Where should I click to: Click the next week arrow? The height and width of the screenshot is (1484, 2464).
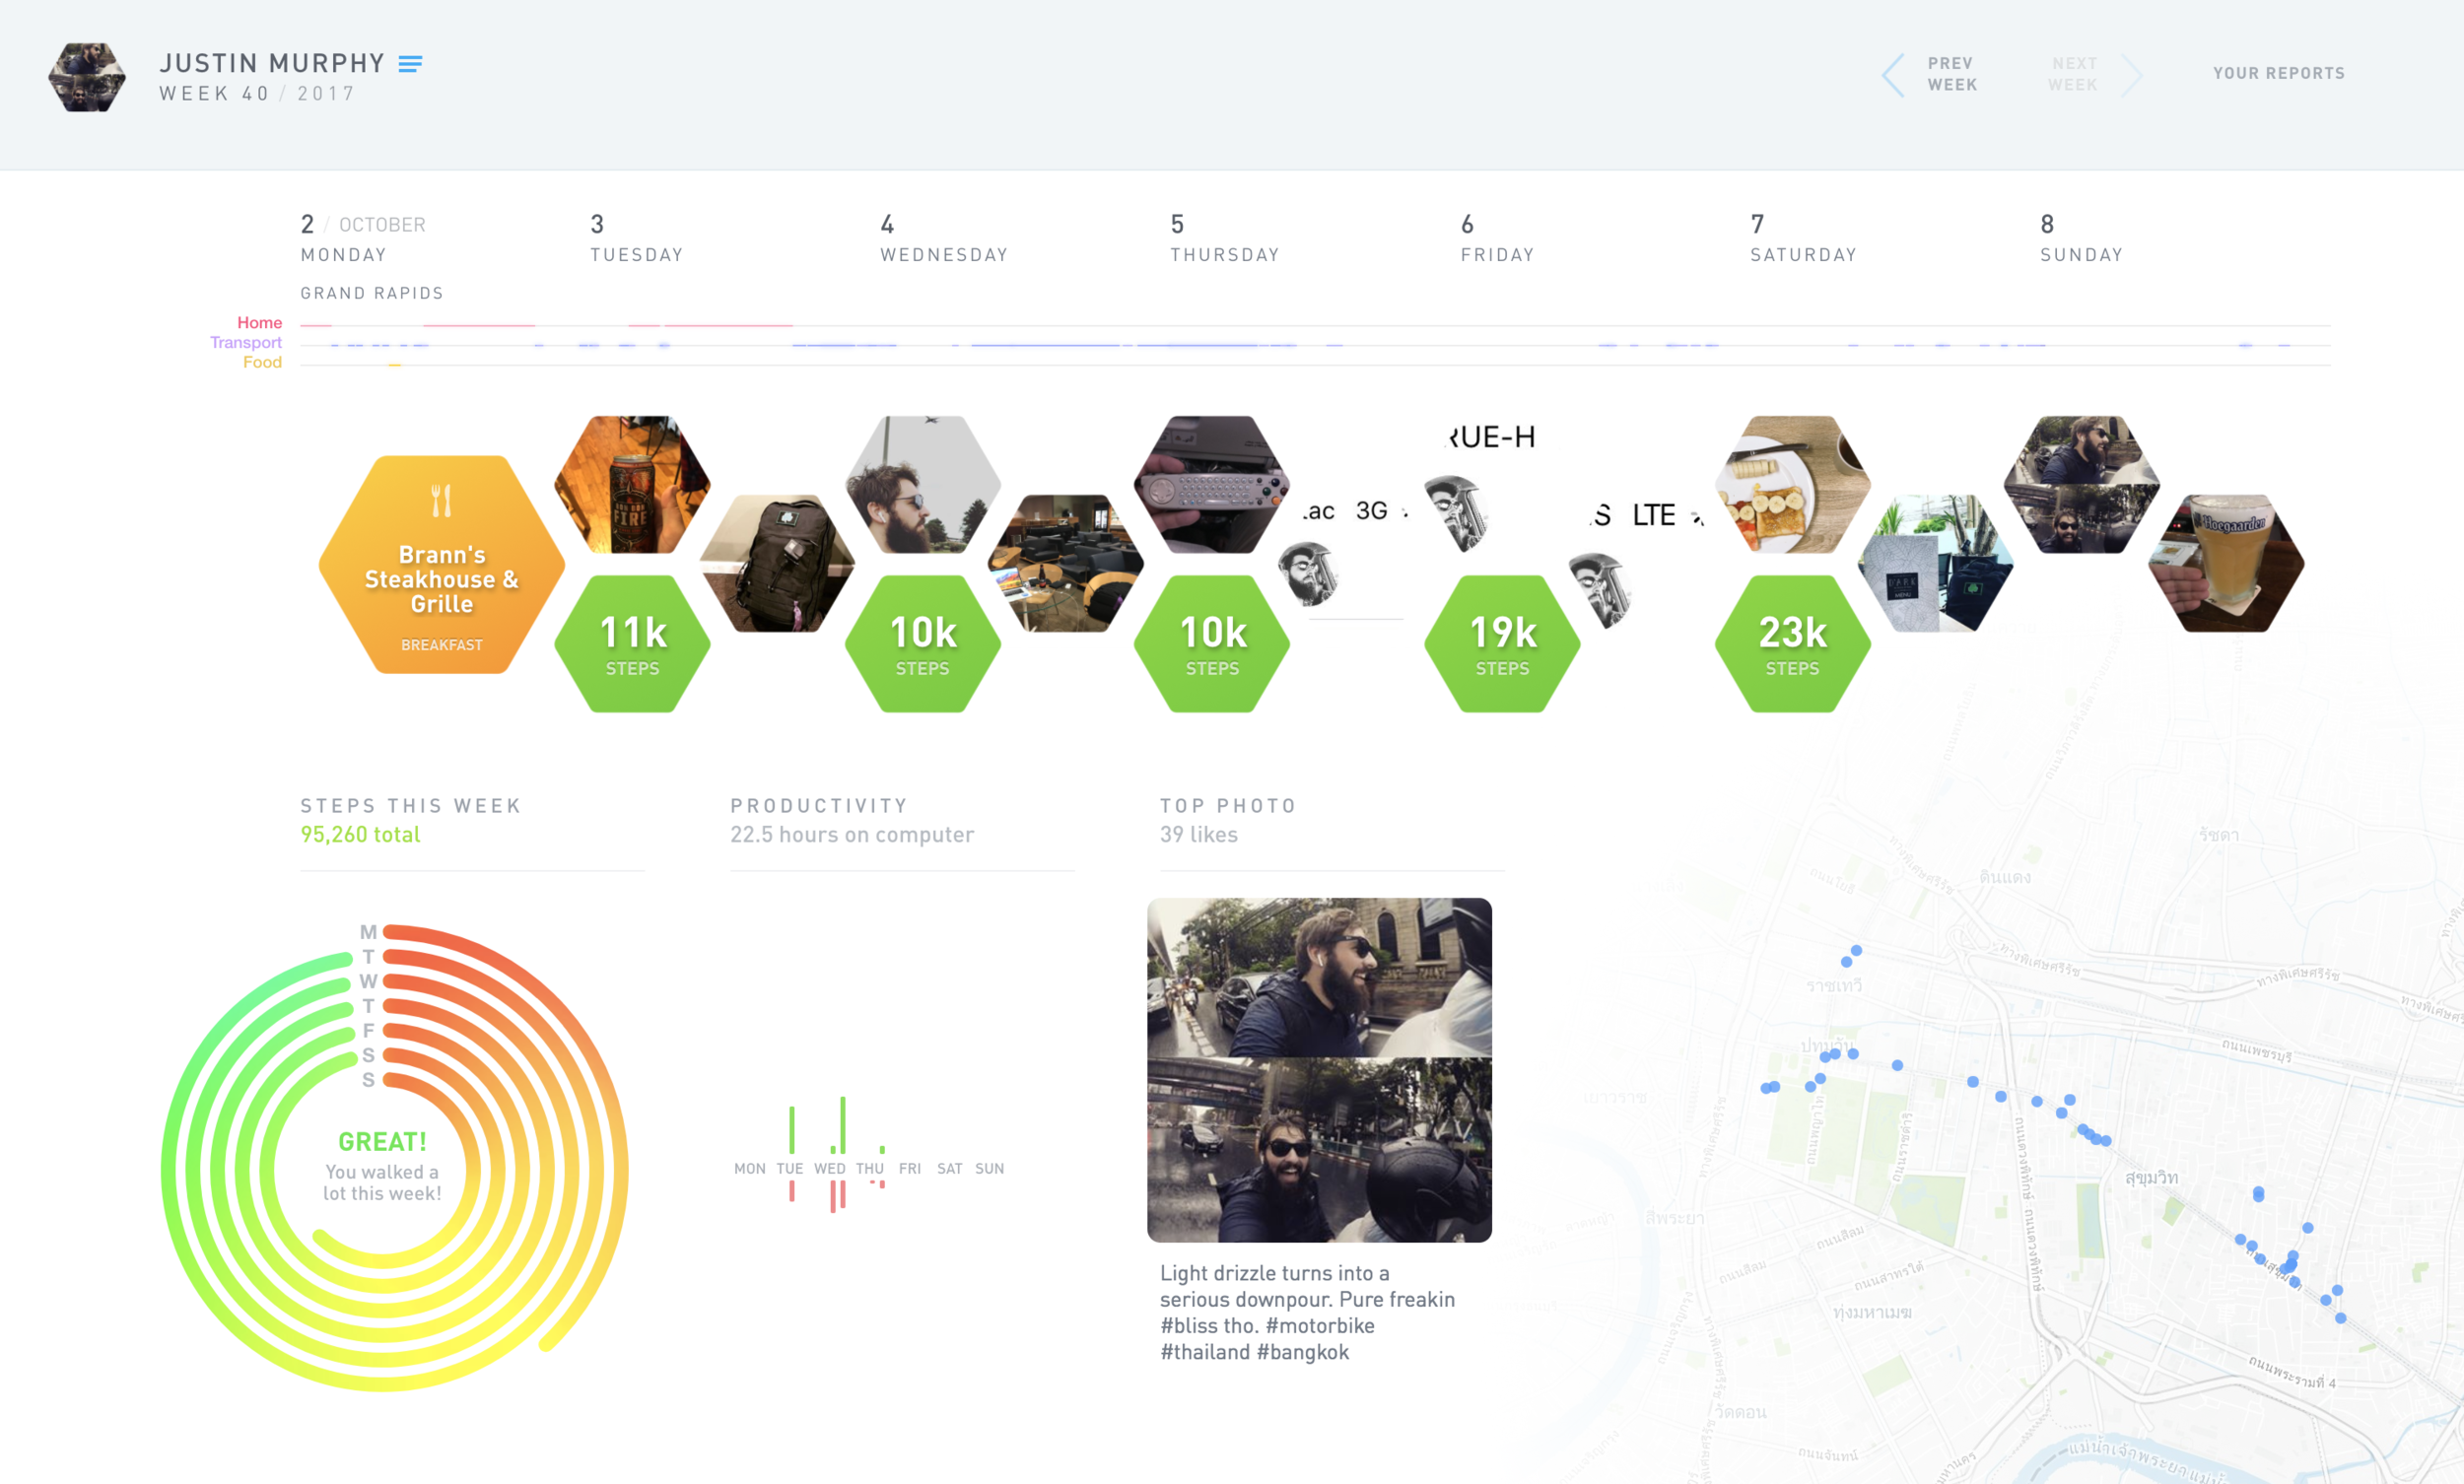click(2131, 75)
